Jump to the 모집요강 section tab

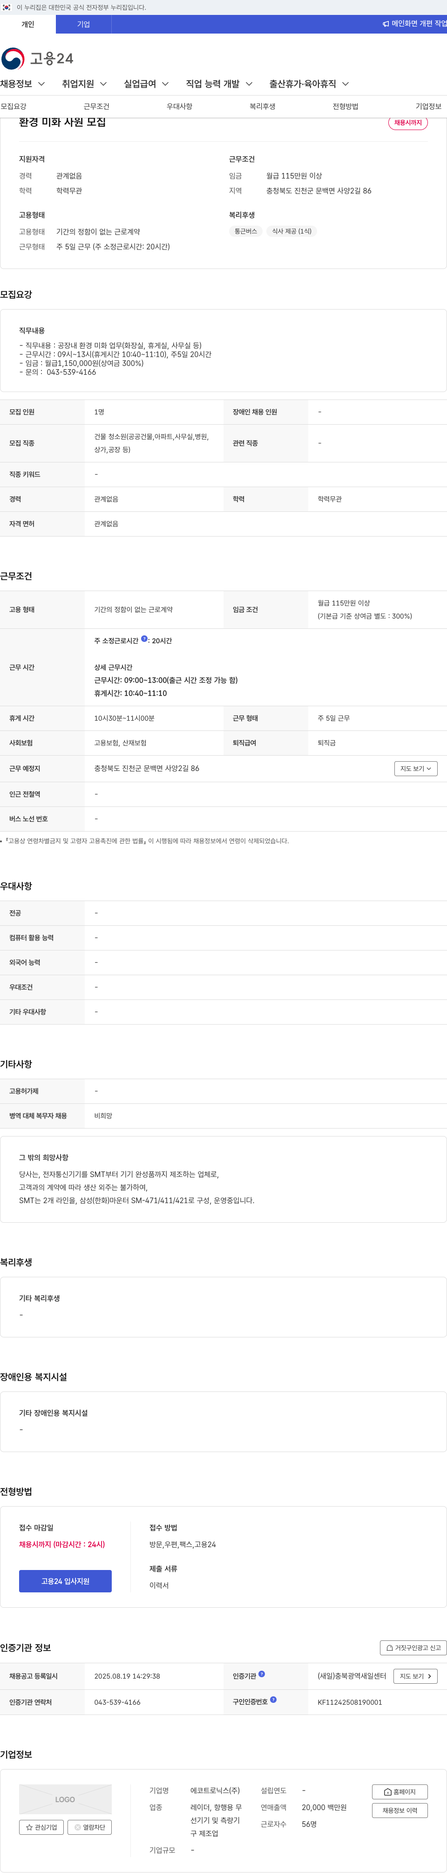[x=13, y=106]
